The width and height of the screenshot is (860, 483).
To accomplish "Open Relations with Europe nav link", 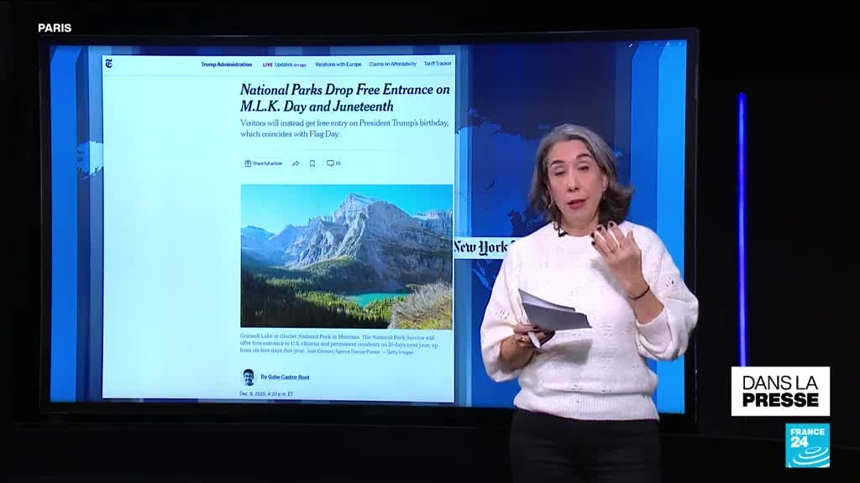I will [x=338, y=65].
